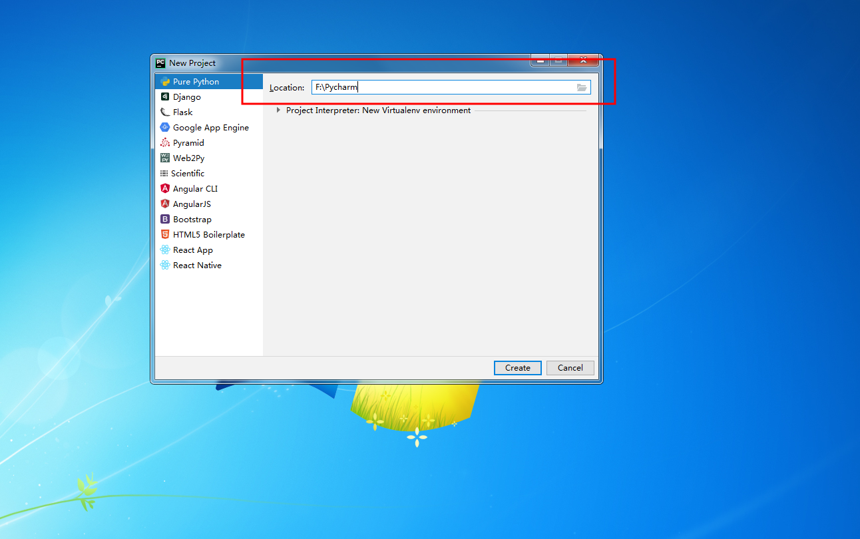Click the Bootstrap B icon
The height and width of the screenshot is (539, 860).
point(165,220)
